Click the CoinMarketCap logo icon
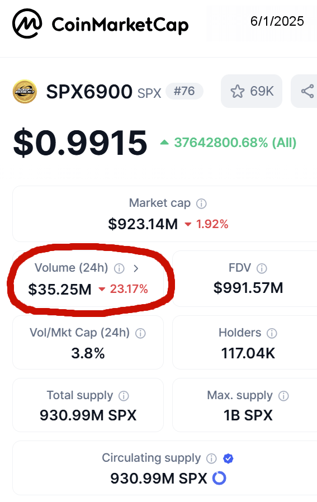This screenshot has height=502, width=317. [27, 23]
